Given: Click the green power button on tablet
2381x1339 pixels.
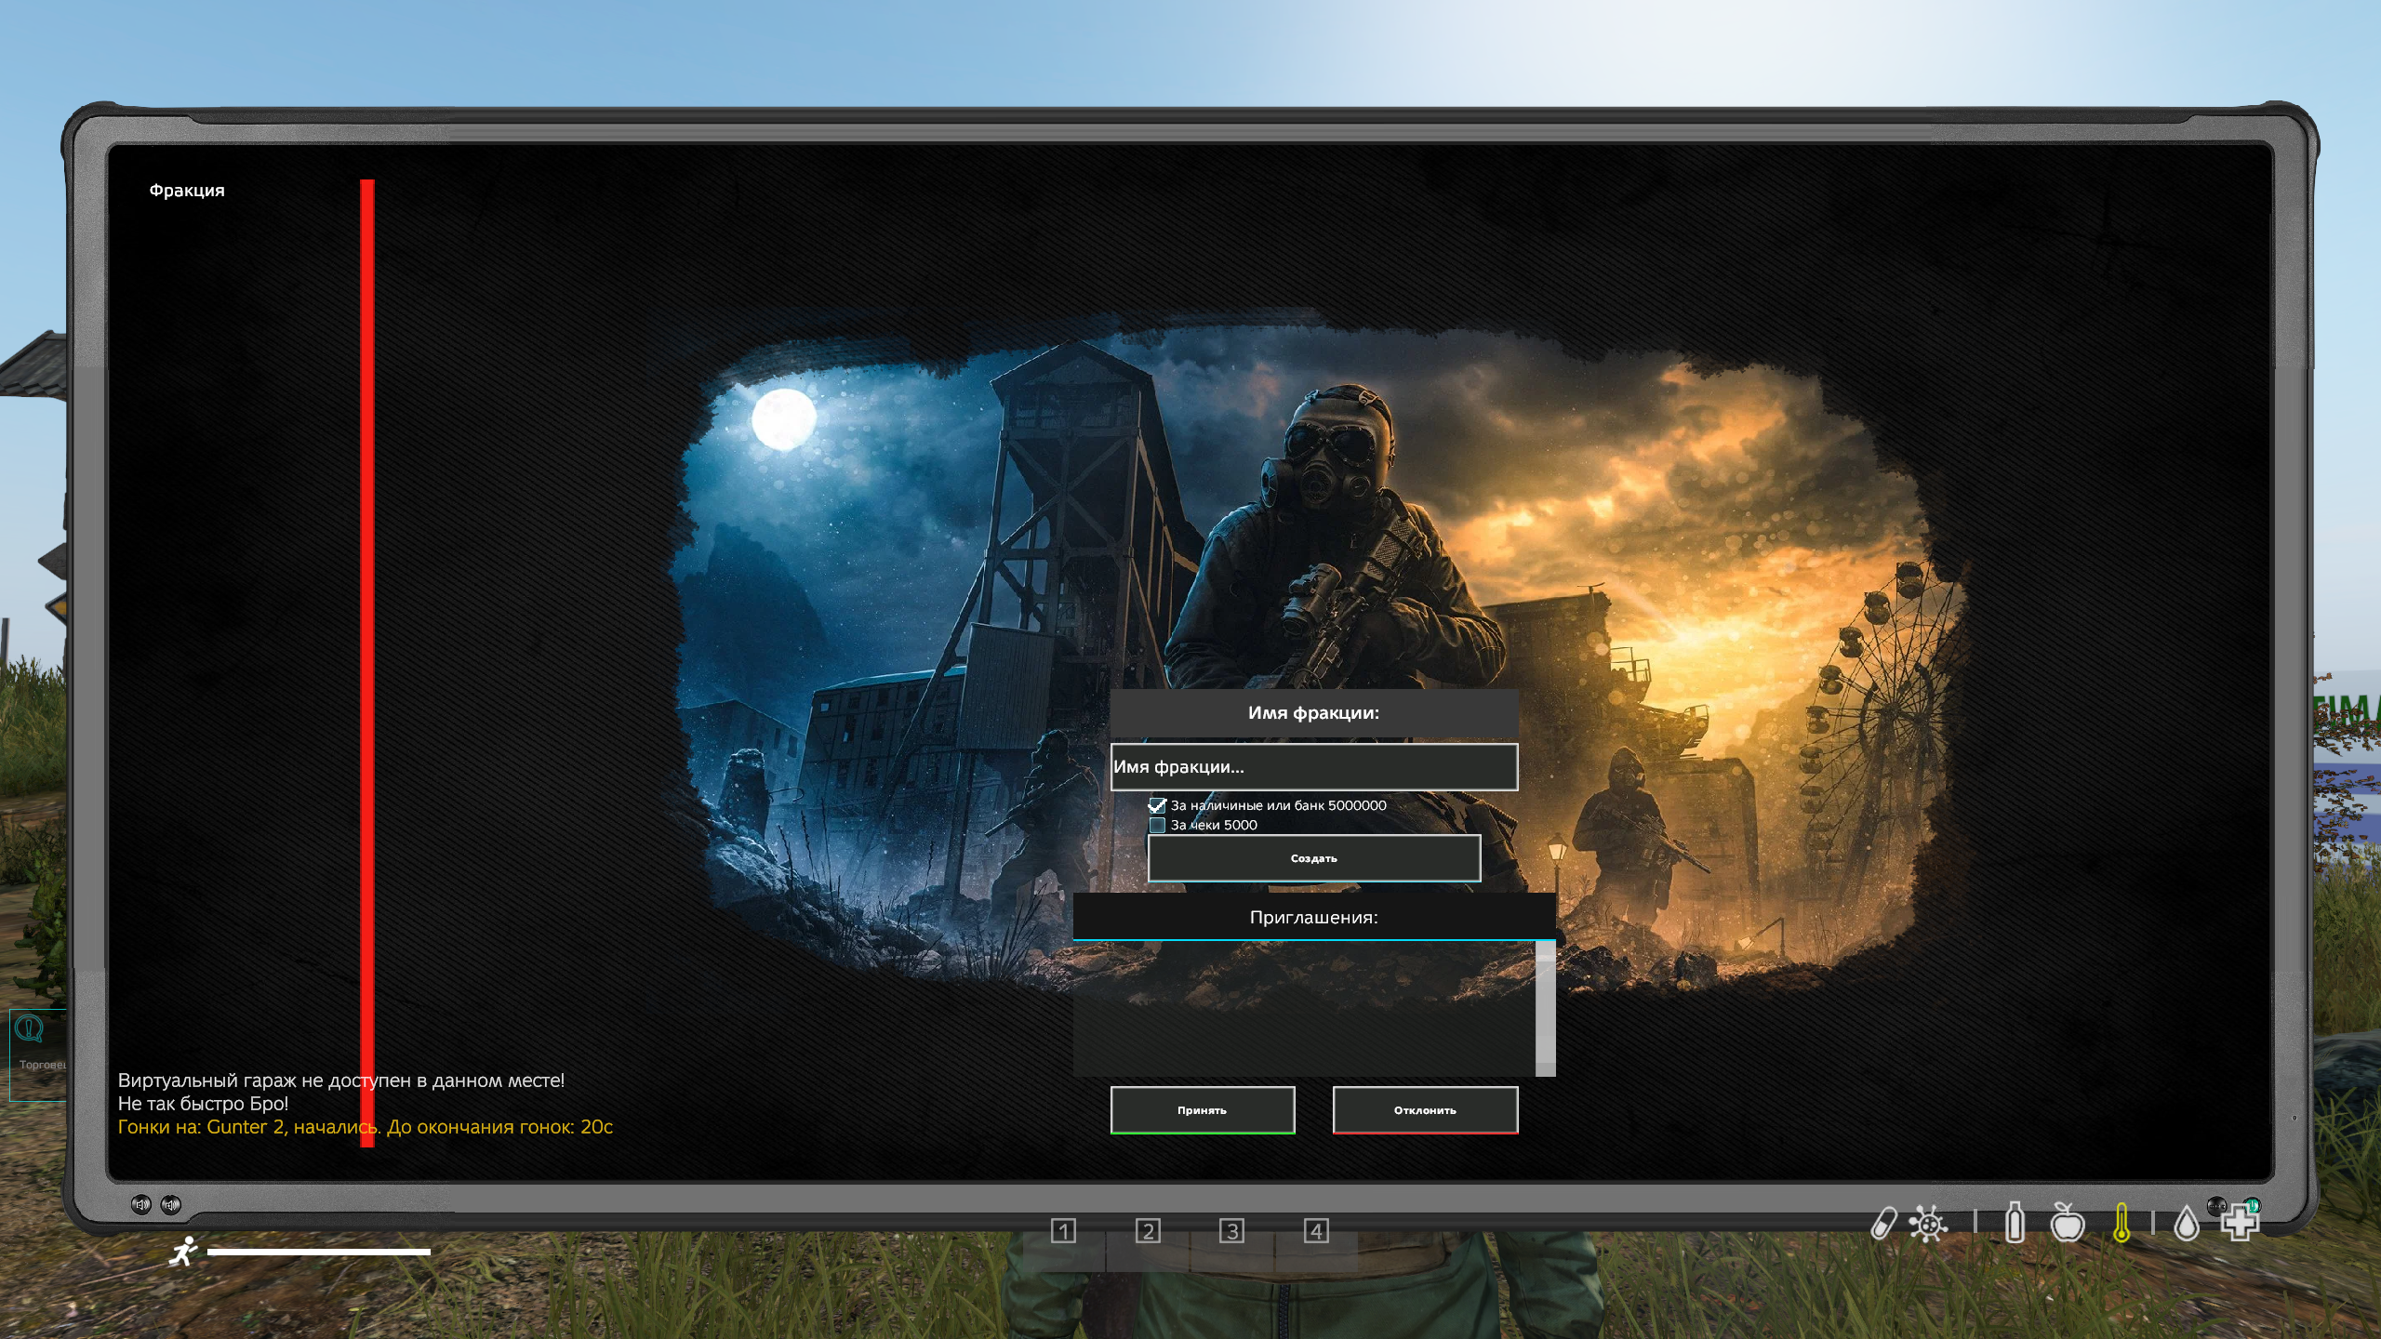Looking at the screenshot, I should coord(2252,1205).
